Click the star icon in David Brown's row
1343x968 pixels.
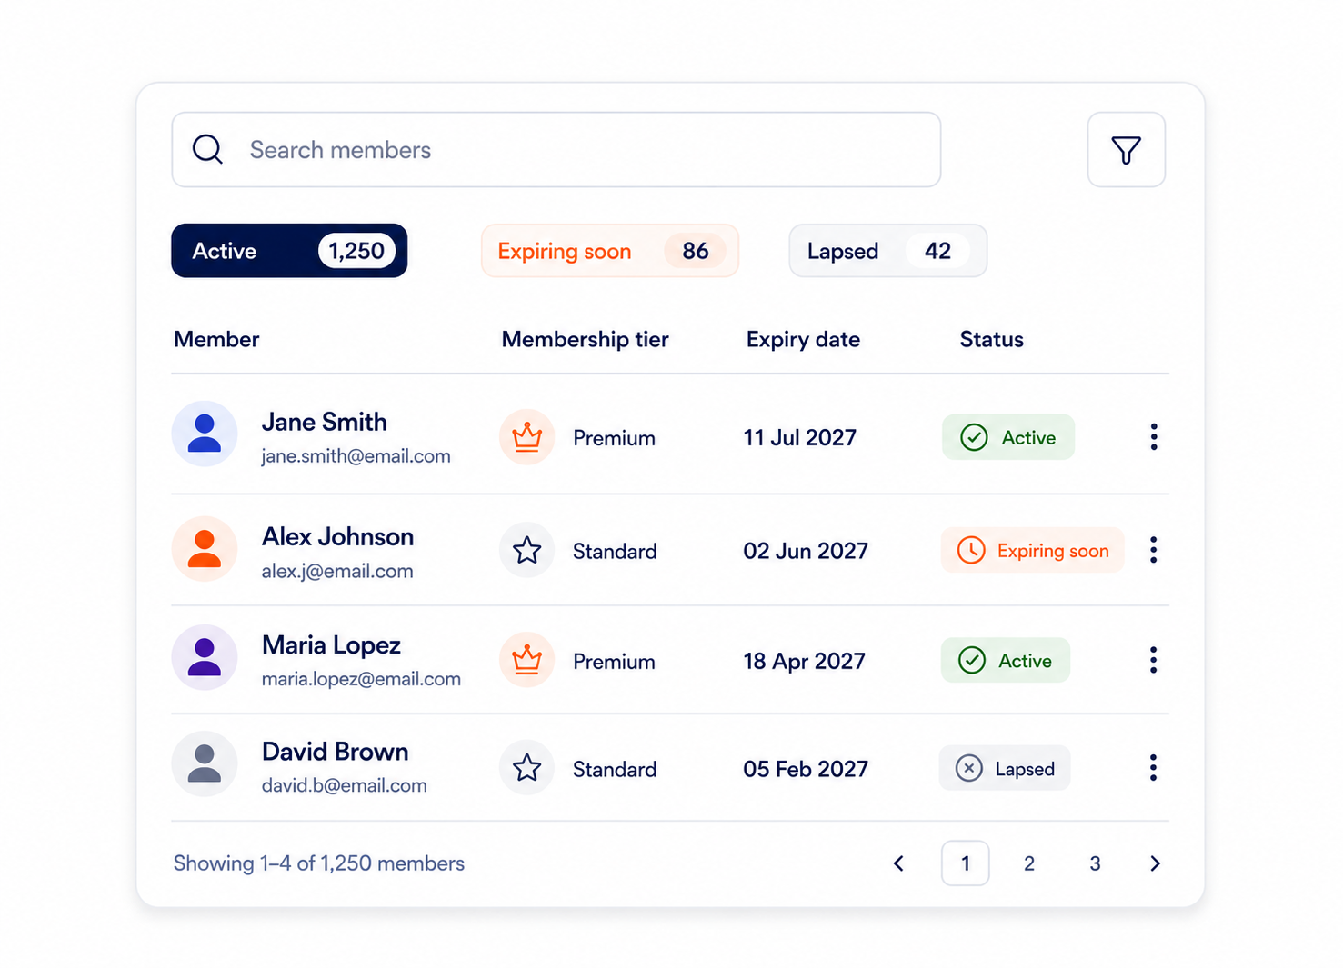tap(526, 768)
